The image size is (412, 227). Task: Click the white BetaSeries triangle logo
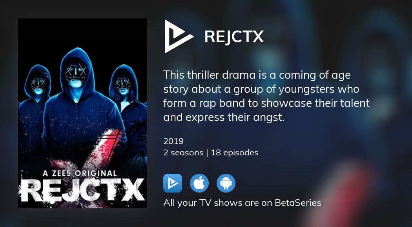coord(177,36)
